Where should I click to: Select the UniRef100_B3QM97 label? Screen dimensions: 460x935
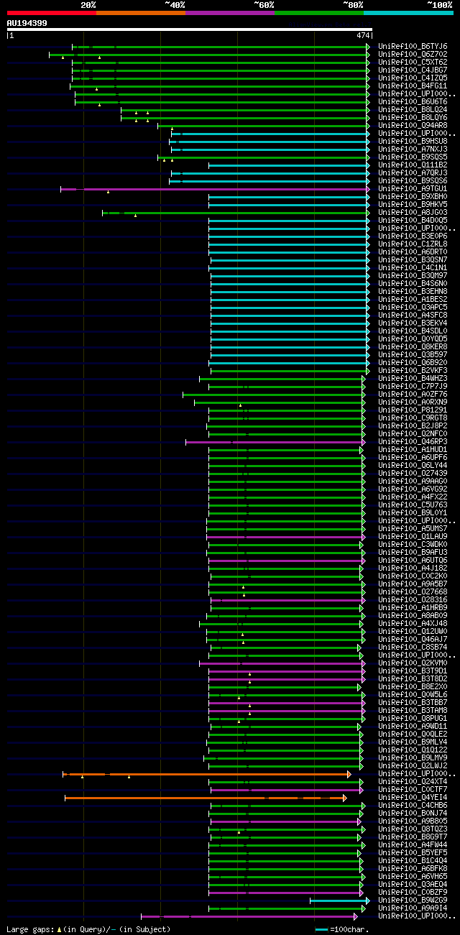[413, 275]
